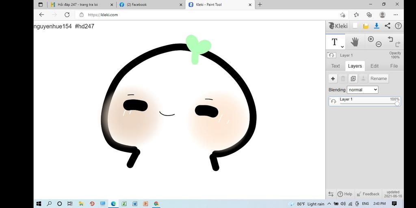This screenshot has height=208, width=416.
Task: Swap panel side with the arrows icon
Action: point(331,194)
